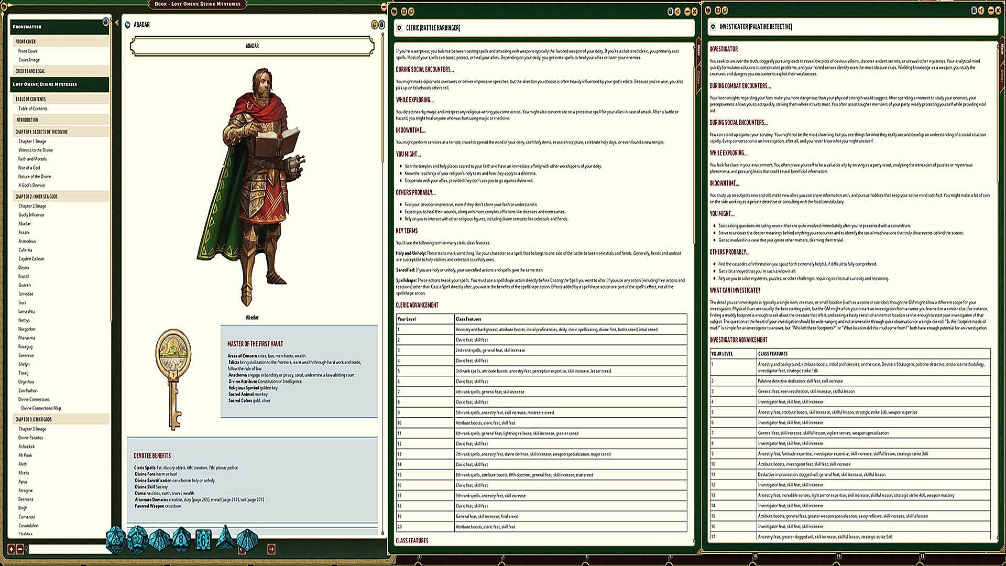Toggle the lock on the Frontmatter index
This screenshot has height=566, width=1006.
point(105,22)
